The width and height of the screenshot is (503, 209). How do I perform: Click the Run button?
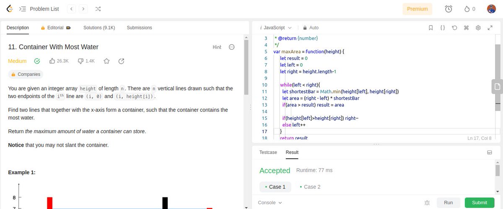click(449, 203)
